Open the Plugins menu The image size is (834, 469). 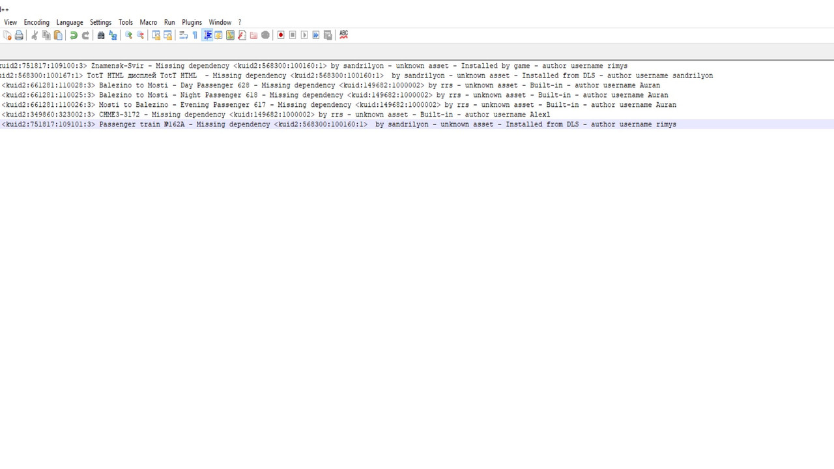pyautogui.click(x=192, y=22)
